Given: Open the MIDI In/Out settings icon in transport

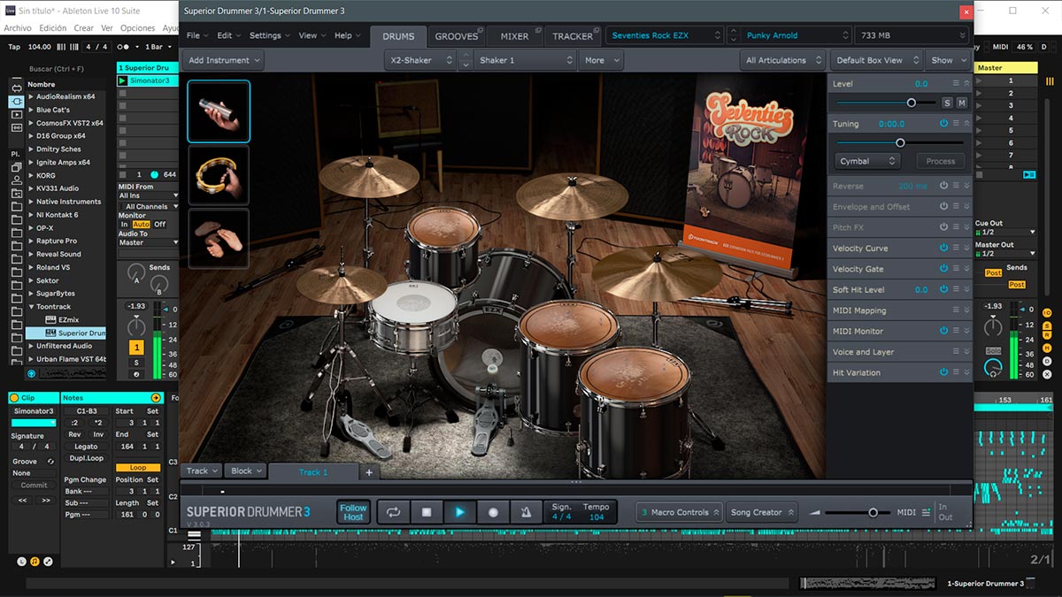Looking at the screenshot, I should pos(926,512).
